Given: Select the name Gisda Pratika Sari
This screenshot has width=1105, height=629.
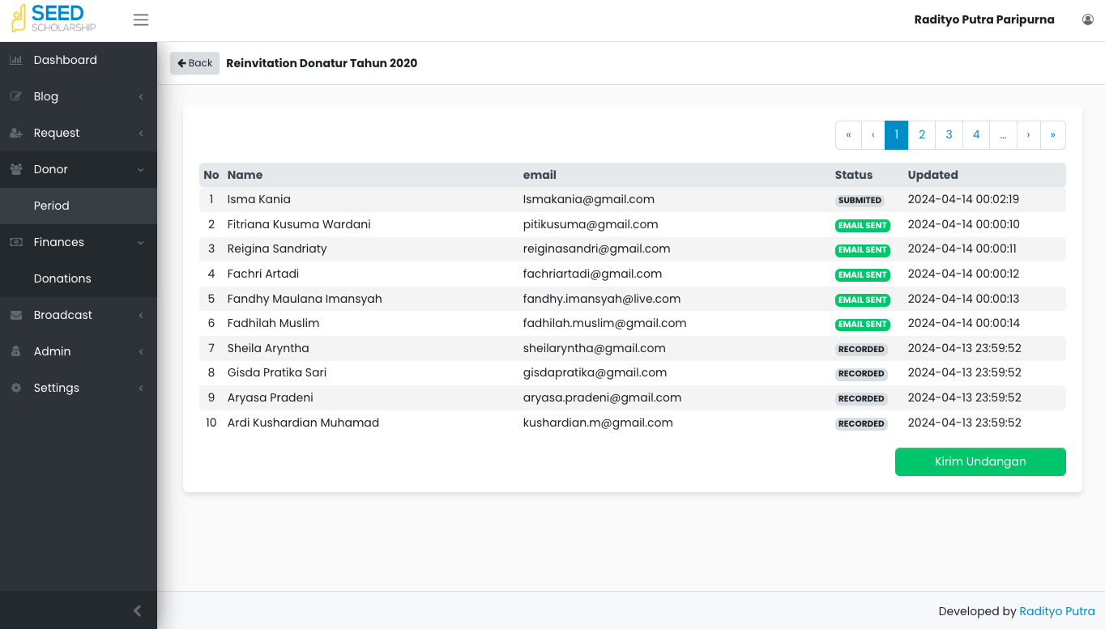Looking at the screenshot, I should pos(277,372).
